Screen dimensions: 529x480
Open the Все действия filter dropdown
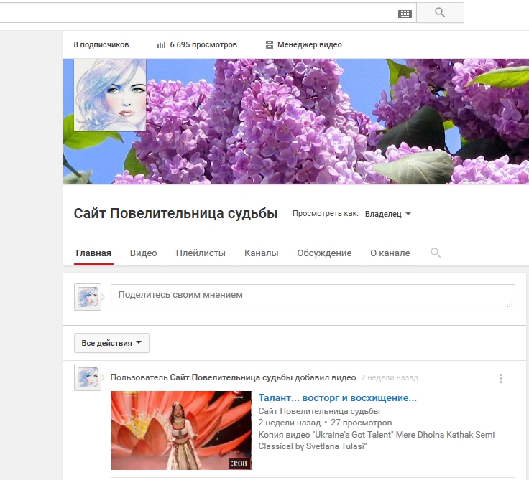click(111, 343)
